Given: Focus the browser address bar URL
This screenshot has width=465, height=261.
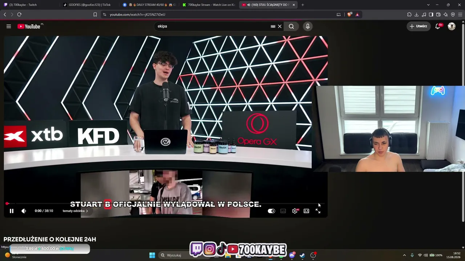Looking at the screenshot, I should [x=137, y=14].
